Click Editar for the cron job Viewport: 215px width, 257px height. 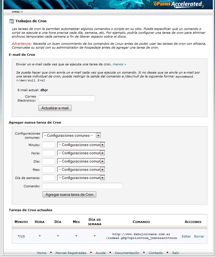tap(186, 236)
